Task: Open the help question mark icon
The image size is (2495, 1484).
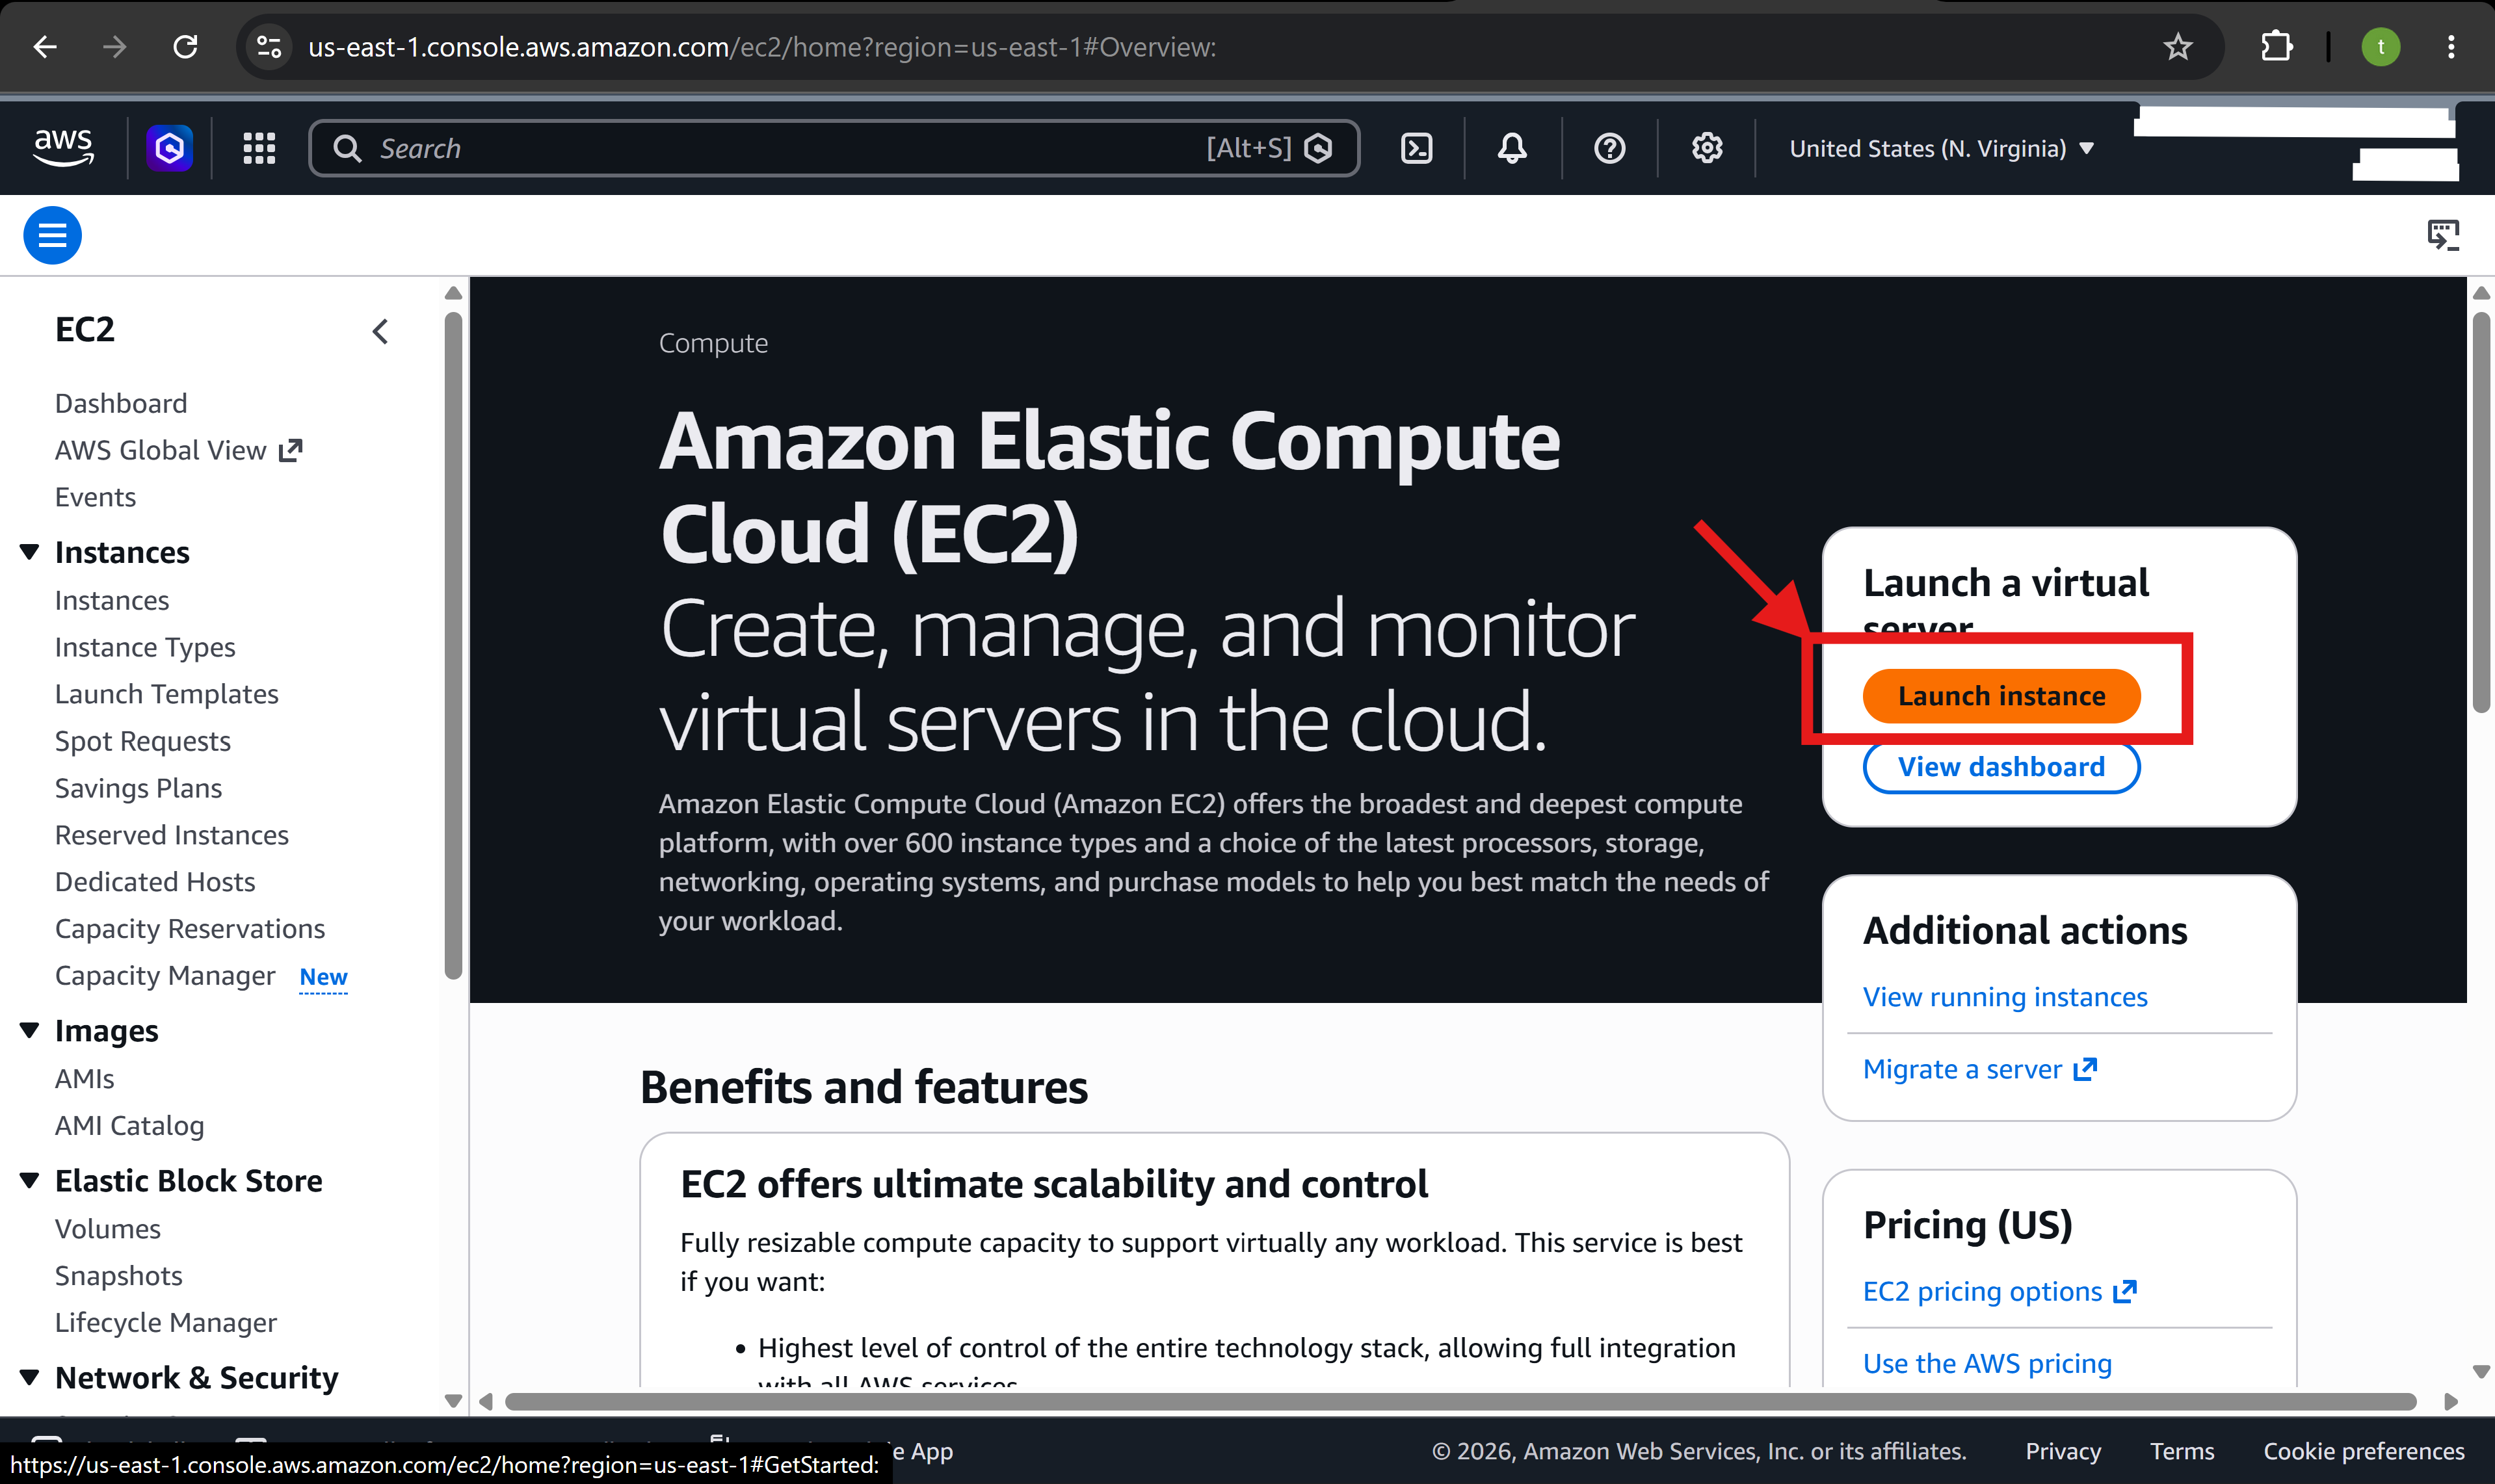Action: tap(1609, 148)
